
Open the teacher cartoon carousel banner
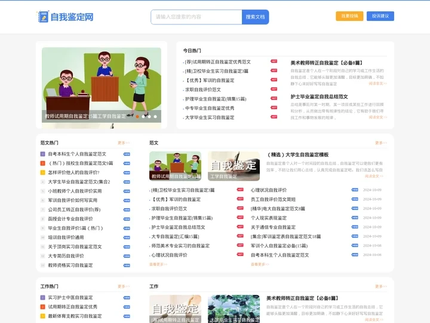pyautogui.click(x=102, y=85)
